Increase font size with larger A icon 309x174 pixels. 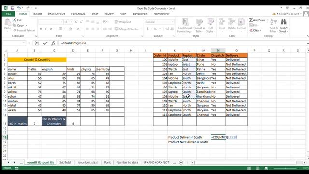pos(76,22)
